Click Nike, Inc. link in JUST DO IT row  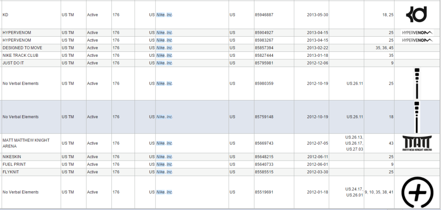165,63
